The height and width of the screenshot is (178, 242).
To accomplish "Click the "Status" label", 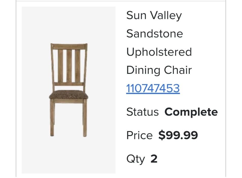I will pyautogui.click(x=143, y=112).
